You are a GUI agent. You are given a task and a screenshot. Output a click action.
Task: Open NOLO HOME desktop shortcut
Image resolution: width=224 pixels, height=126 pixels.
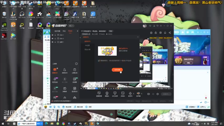(13, 27)
